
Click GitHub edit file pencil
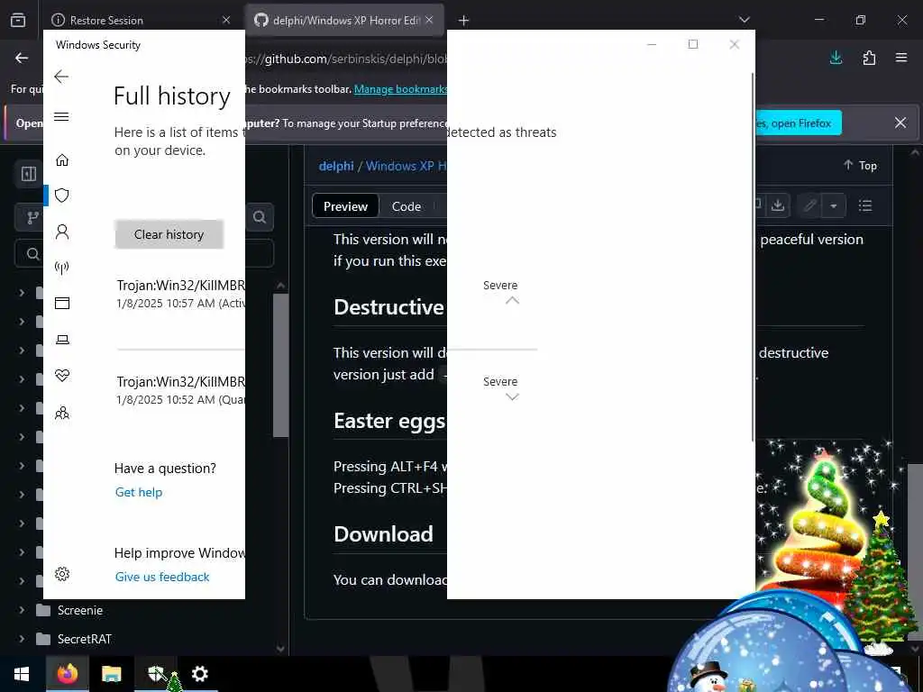[x=810, y=205]
